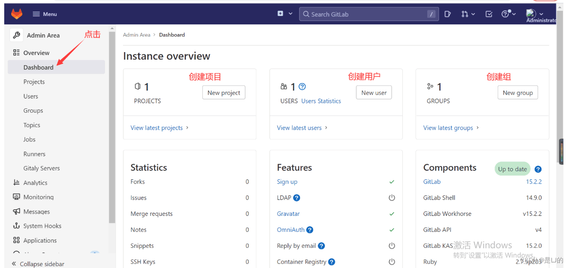
Task: Click the GitLab fox logo
Action: pos(16,14)
